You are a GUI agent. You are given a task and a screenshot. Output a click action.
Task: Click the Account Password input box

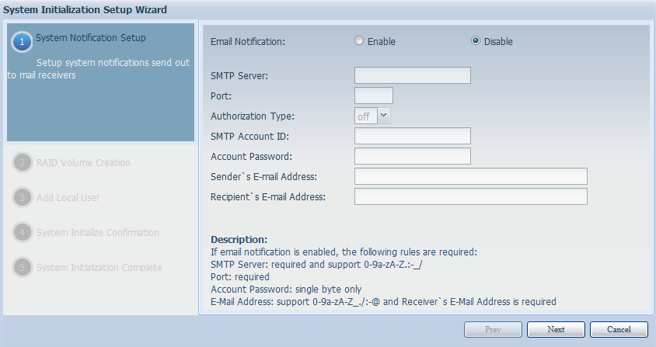pos(413,156)
